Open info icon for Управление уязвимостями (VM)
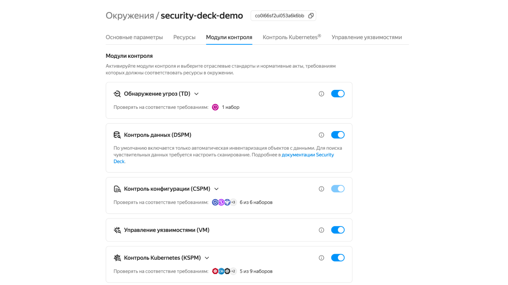 point(321,230)
